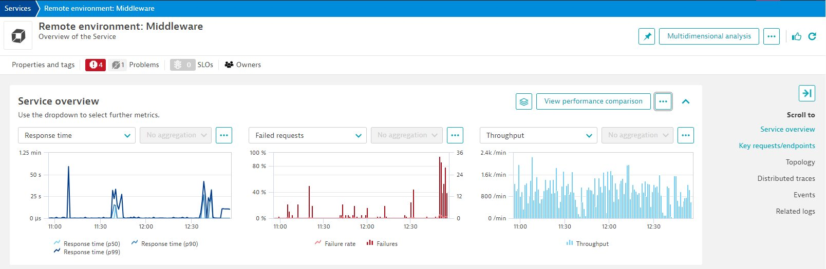Pin this service to a dashboard
This screenshot has width=826, height=269.
click(647, 36)
